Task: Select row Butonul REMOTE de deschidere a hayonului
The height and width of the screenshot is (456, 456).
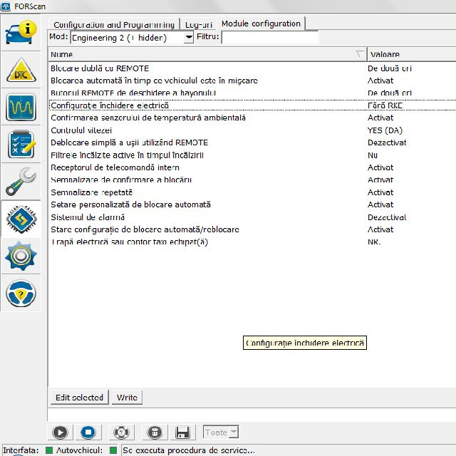Action: 252,93
